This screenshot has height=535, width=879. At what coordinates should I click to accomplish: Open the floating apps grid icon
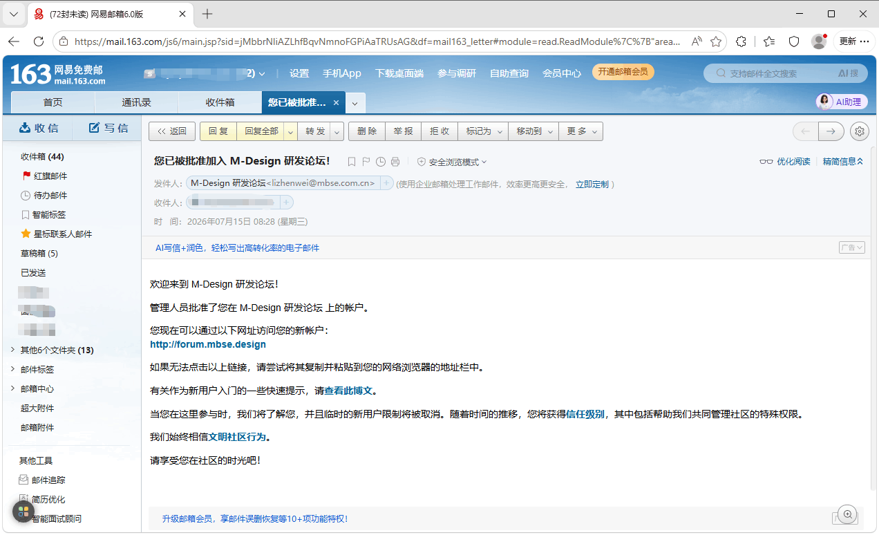pyautogui.click(x=23, y=511)
